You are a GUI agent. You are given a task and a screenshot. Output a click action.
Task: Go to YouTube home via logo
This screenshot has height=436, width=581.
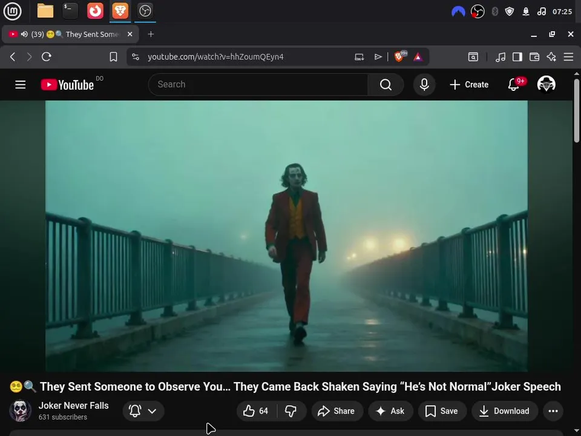(x=67, y=85)
